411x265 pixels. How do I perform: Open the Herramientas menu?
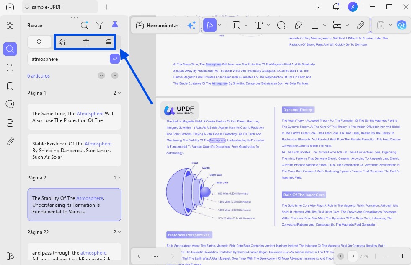tap(158, 26)
